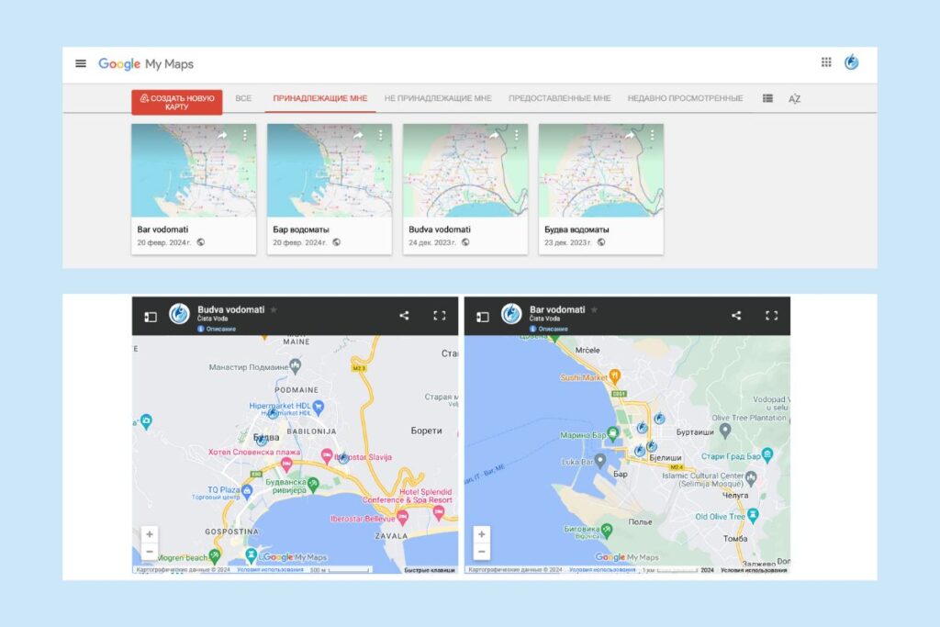940x627 pixels.
Task: Click the Old Olive Tree pin
Action: pyautogui.click(x=753, y=514)
